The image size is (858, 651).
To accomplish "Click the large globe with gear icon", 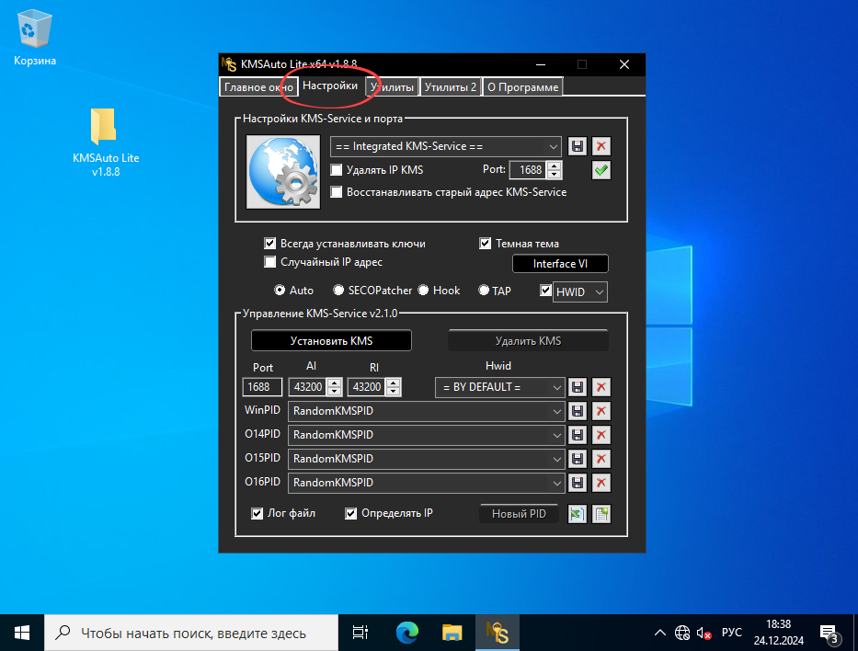I will pos(283,172).
